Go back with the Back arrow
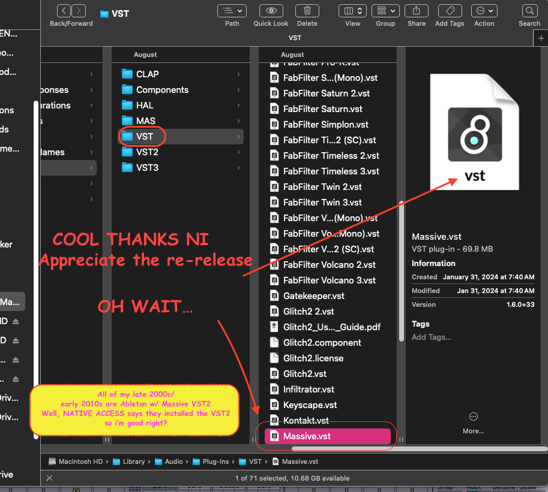548x492 pixels. tap(64, 11)
